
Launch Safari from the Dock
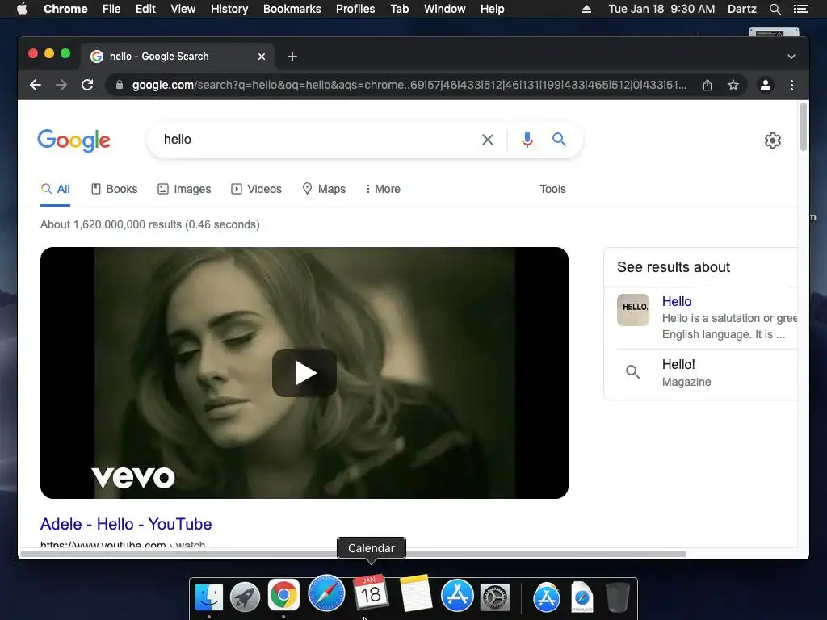[x=326, y=593]
